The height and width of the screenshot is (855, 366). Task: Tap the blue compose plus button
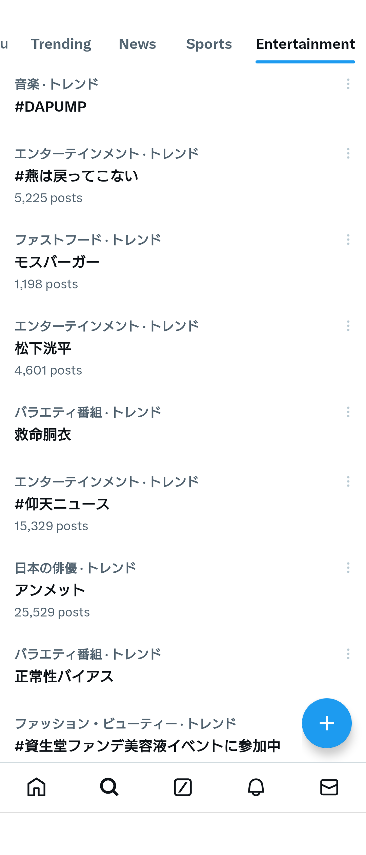pos(327,723)
